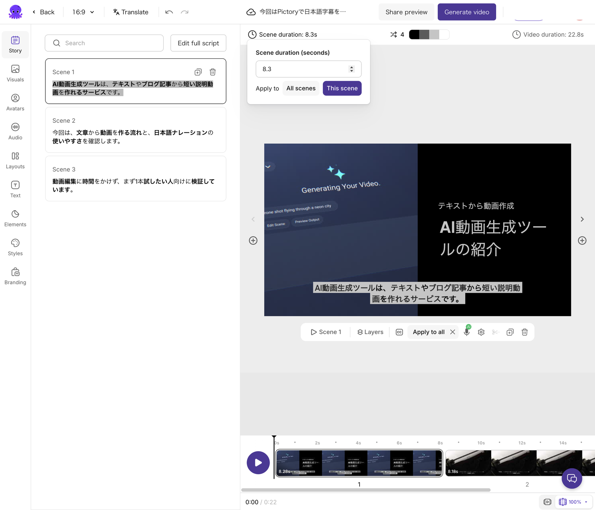Click Apply to all

(x=428, y=332)
